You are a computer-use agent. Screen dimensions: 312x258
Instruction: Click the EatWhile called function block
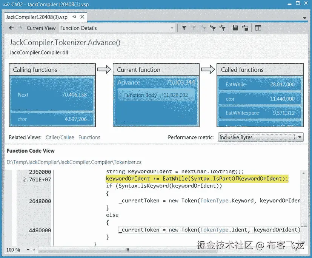pos(260,85)
